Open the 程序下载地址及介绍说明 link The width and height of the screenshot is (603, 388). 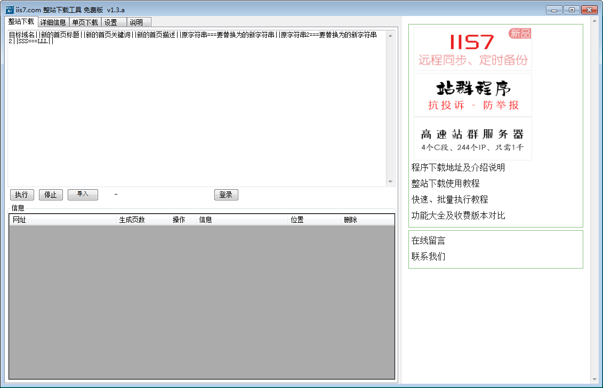458,168
